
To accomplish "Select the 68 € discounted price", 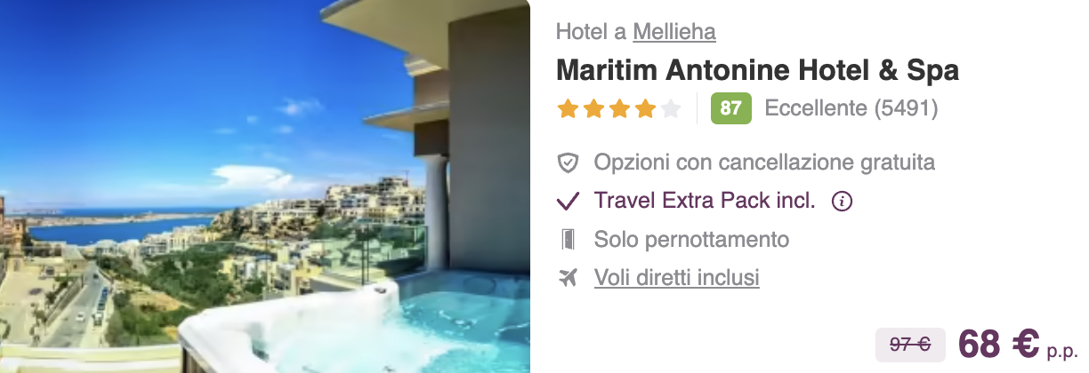I will click(x=998, y=345).
